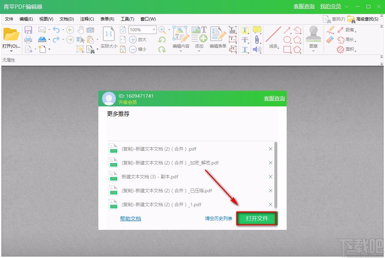The width and height of the screenshot is (385, 258).
Task: Zoom out using the 缩小 icon
Action: [133, 49]
